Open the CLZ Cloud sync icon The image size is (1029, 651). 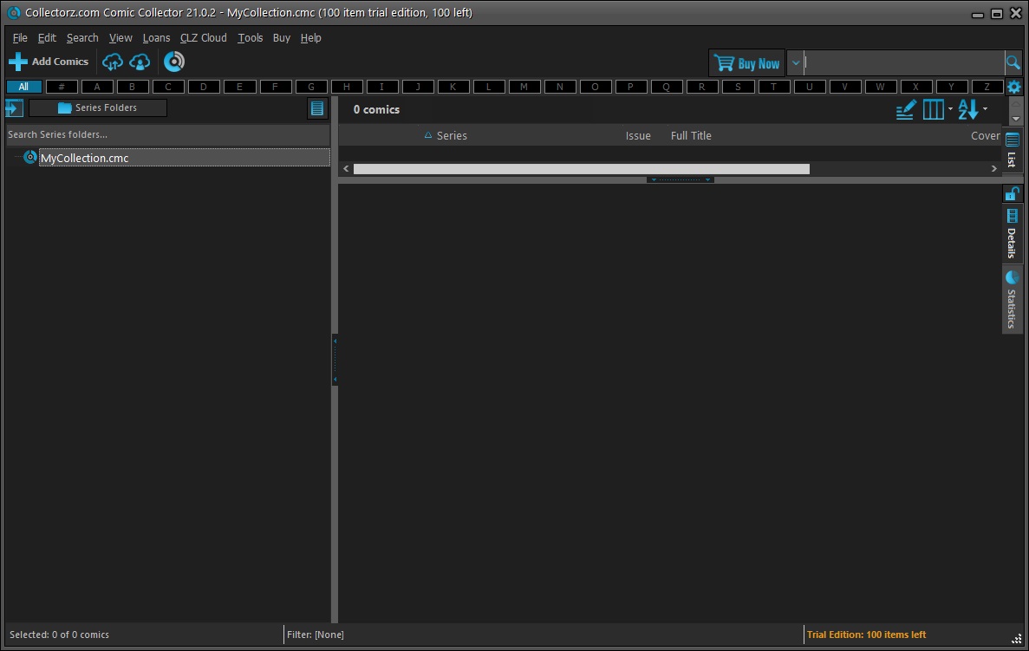click(113, 62)
